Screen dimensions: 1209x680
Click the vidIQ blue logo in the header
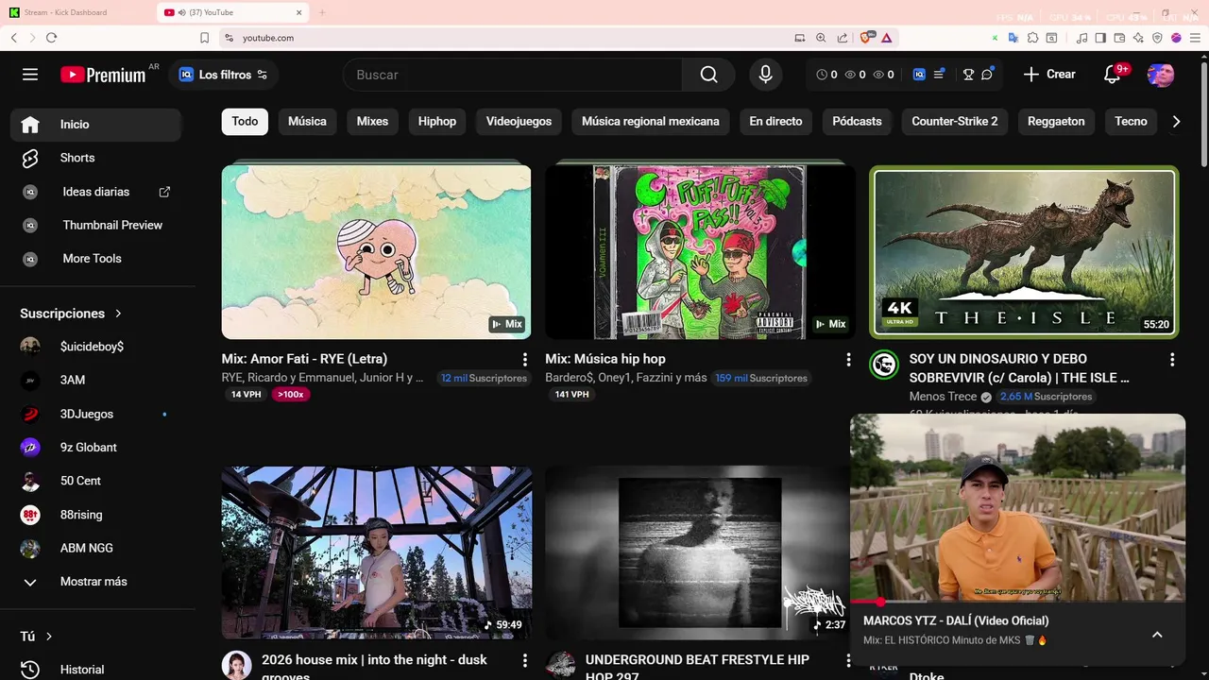coord(919,75)
